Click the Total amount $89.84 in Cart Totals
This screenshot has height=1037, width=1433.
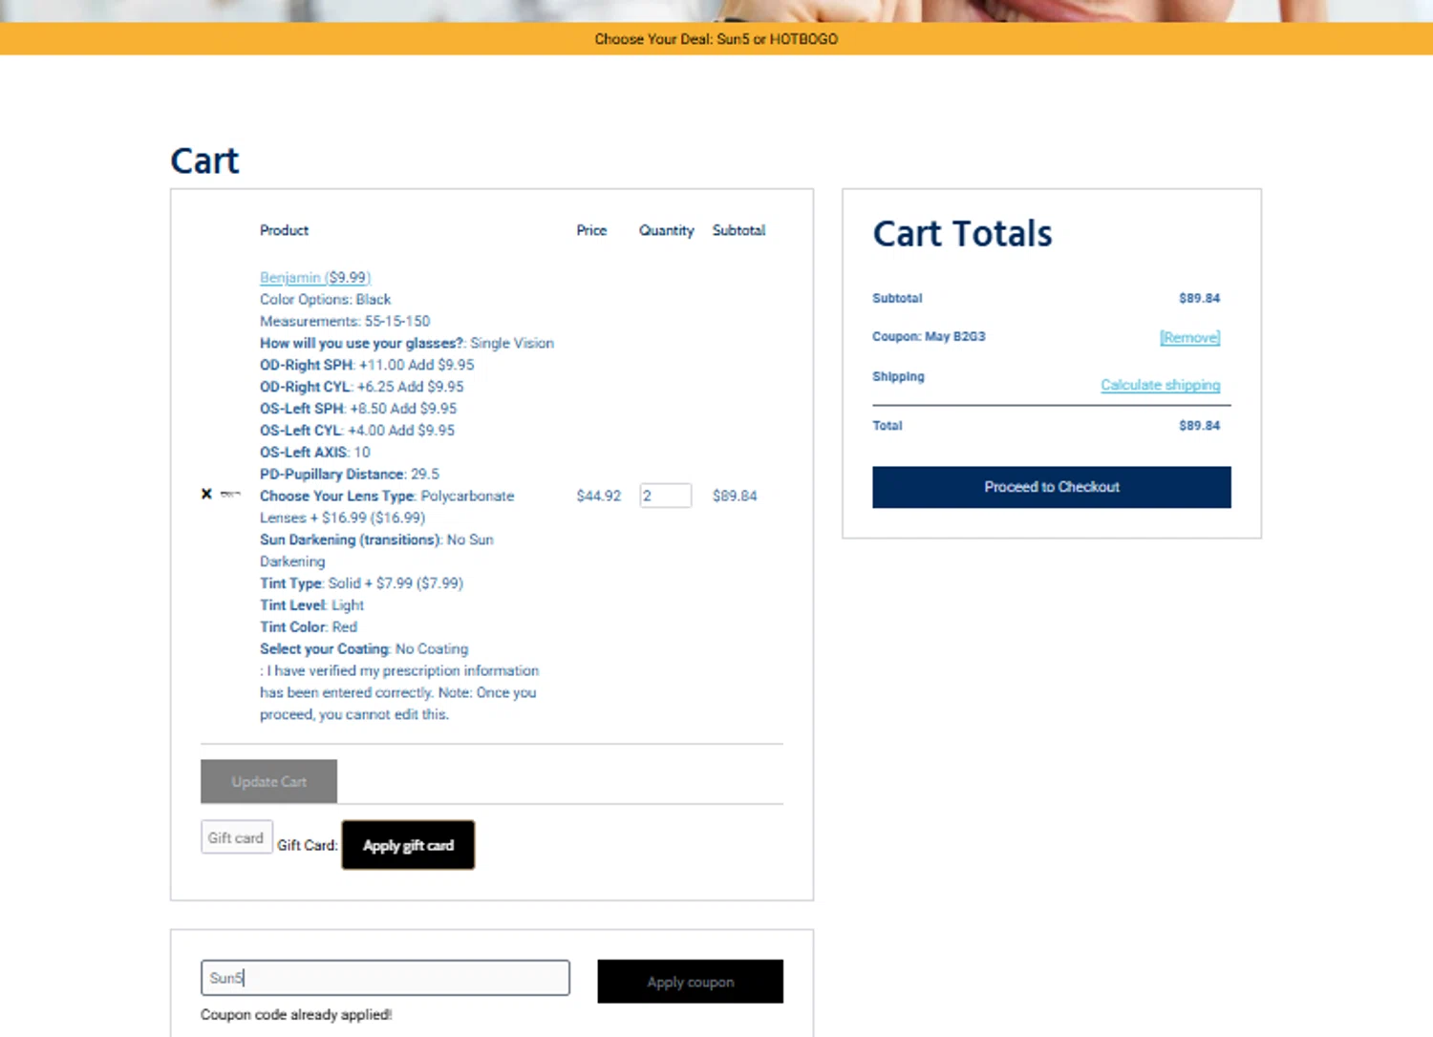[x=1199, y=426]
